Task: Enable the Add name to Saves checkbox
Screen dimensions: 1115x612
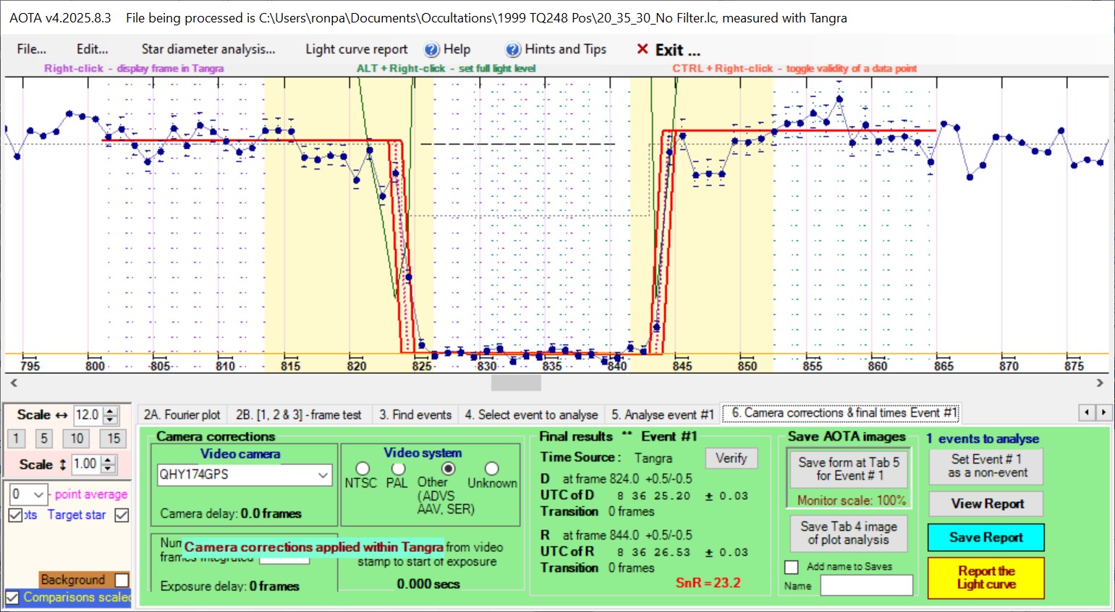Action: coord(792,567)
